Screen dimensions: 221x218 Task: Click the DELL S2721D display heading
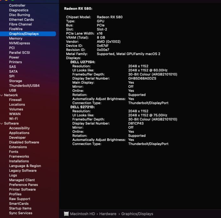pyautogui.click(x=83, y=107)
